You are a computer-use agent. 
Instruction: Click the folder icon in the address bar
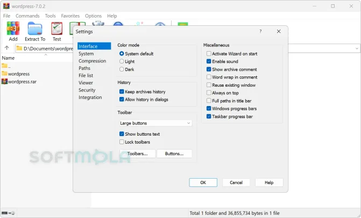coord(19,48)
